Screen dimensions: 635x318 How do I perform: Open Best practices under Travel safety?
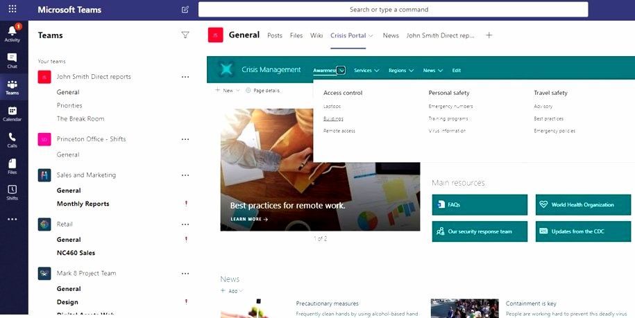pos(549,118)
